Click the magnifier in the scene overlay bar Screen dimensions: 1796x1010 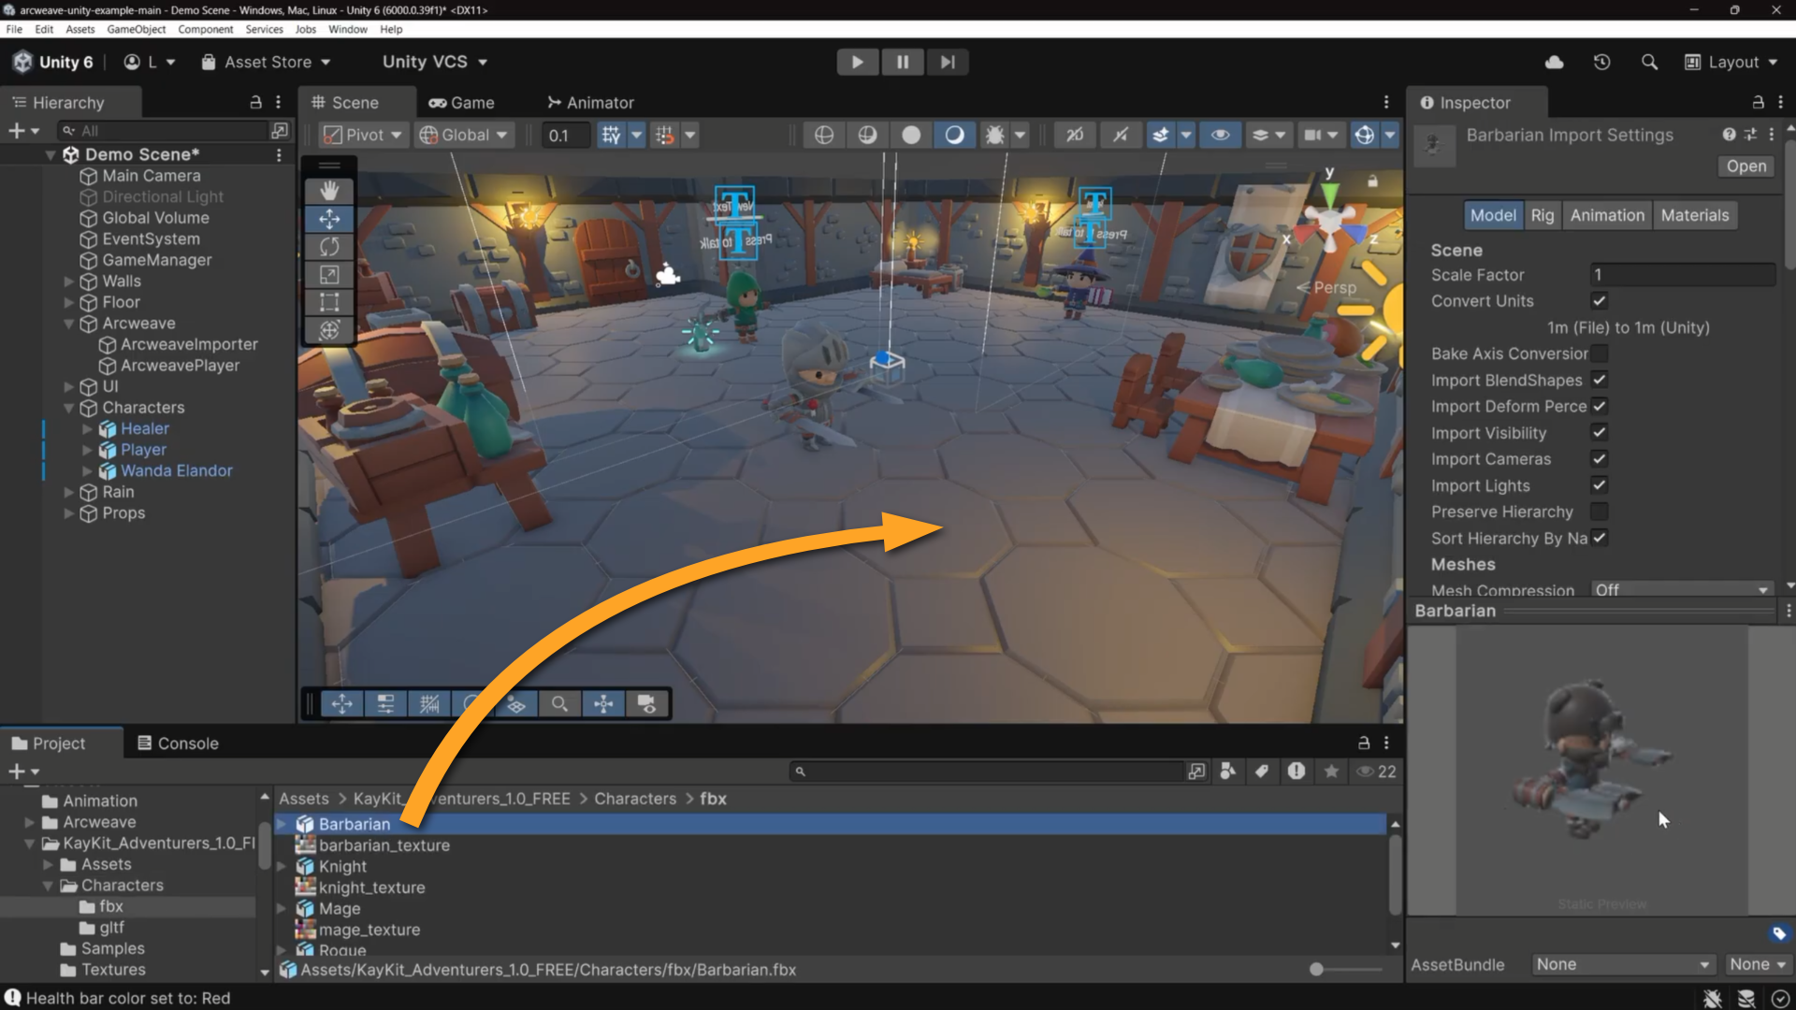pos(559,703)
